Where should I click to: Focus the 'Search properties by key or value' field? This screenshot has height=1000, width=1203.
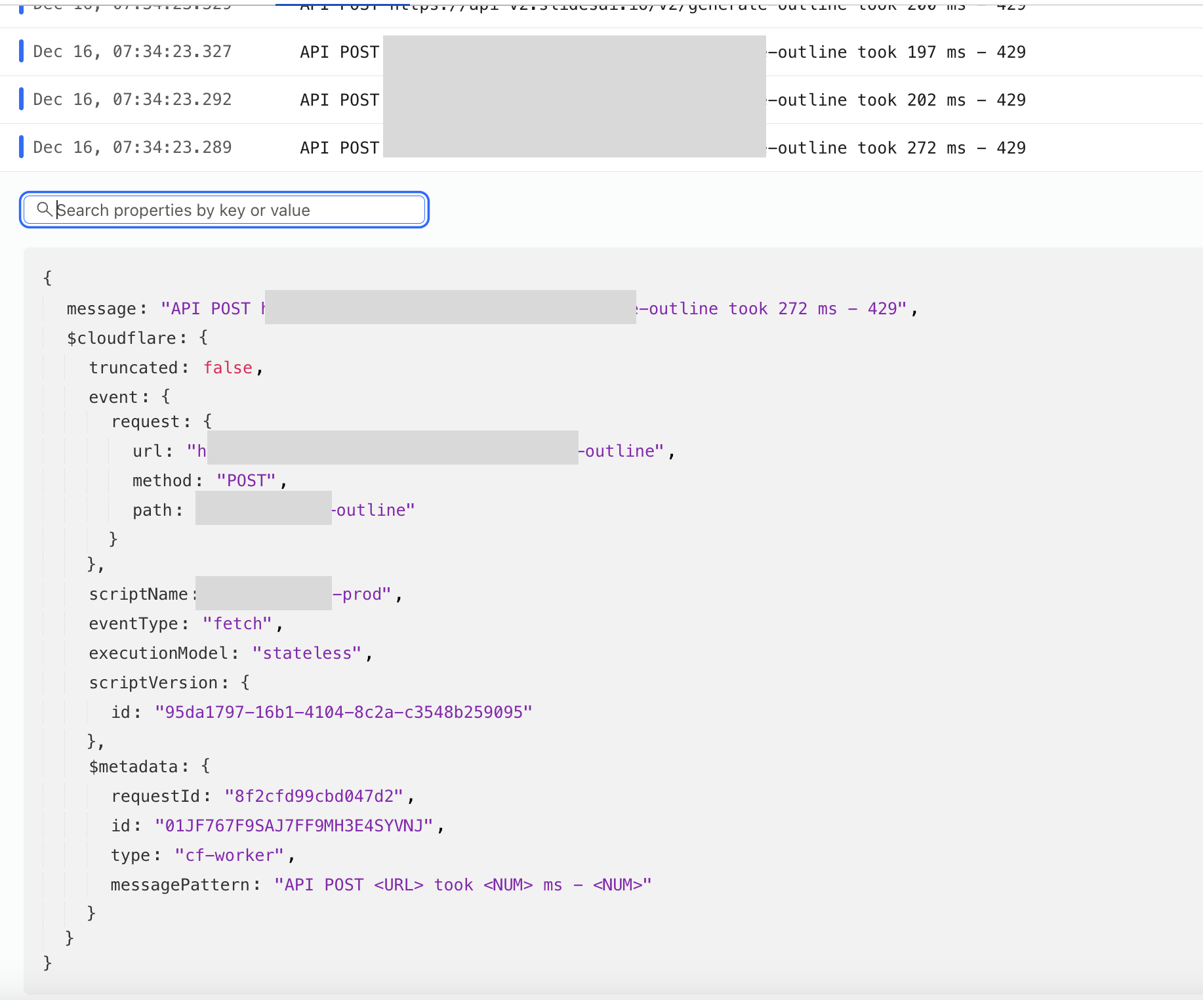click(224, 210)
